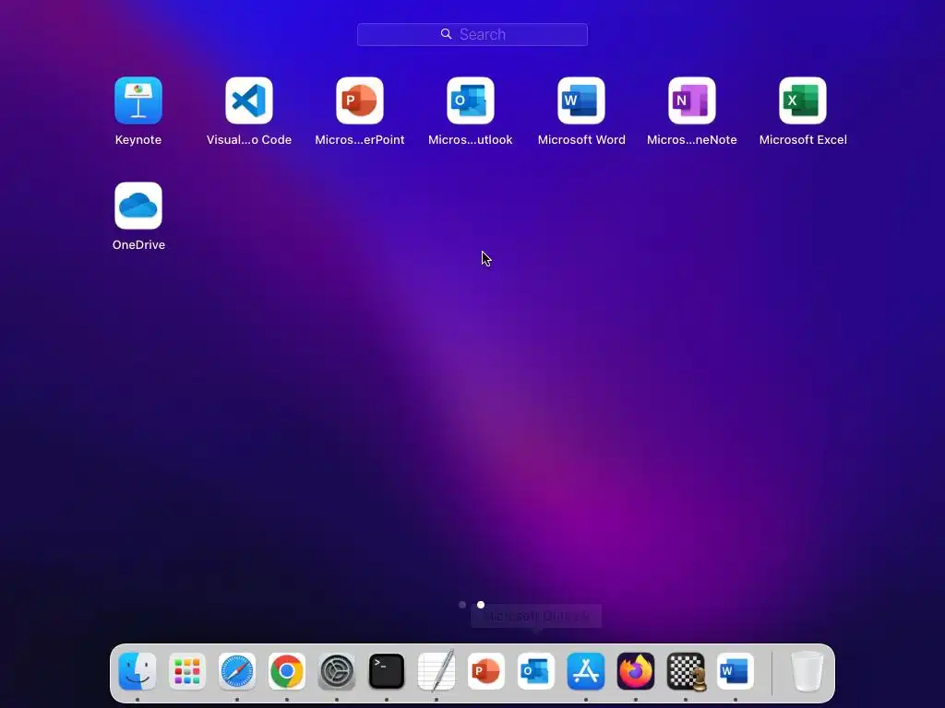Screen dimensions: 945x708
Task: Open TextEdit from the Dock
Action: point(437,671)
